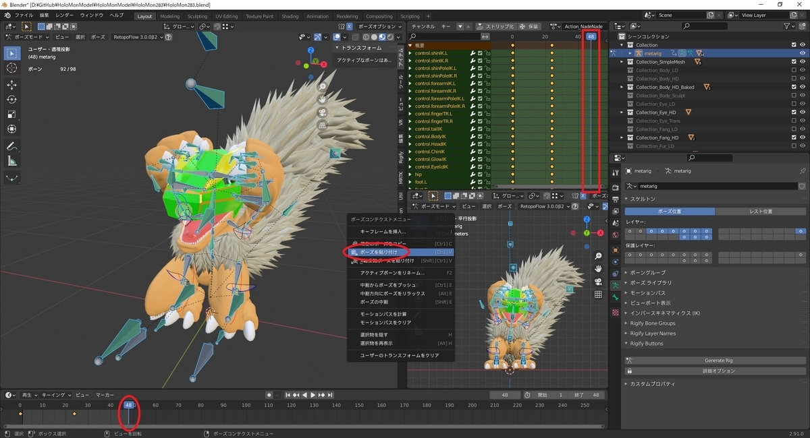Toggle auto keying record button in timeline
Image resolution: width=810 pixels, height=438 pixels.
point(269,395)
